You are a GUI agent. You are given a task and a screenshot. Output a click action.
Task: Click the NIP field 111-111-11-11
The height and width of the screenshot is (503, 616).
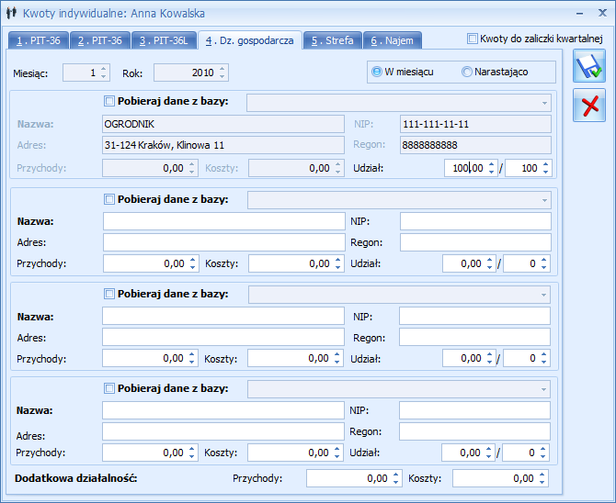[475, 124]
